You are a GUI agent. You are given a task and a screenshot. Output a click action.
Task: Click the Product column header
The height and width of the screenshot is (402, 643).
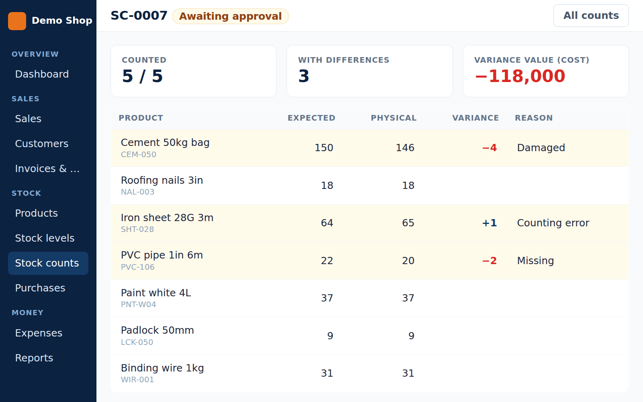point(141,118)
